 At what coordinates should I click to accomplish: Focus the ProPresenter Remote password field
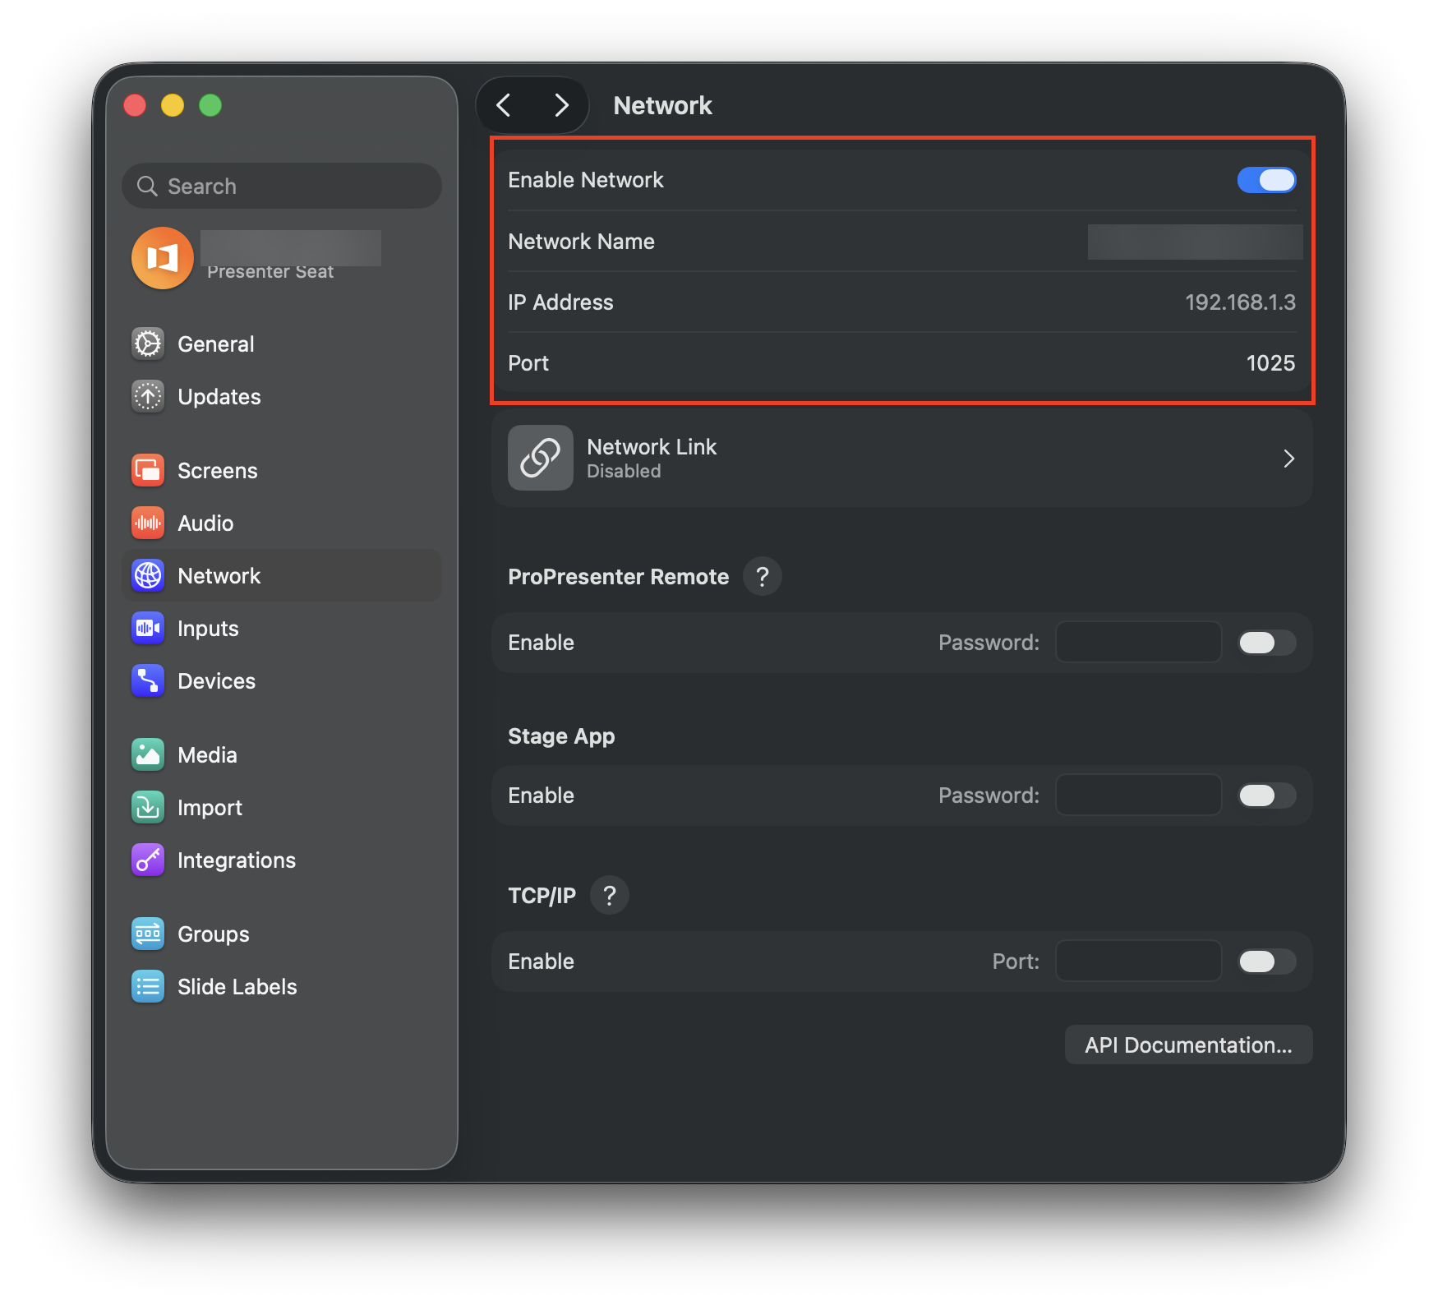click(x=1138, y=642)
